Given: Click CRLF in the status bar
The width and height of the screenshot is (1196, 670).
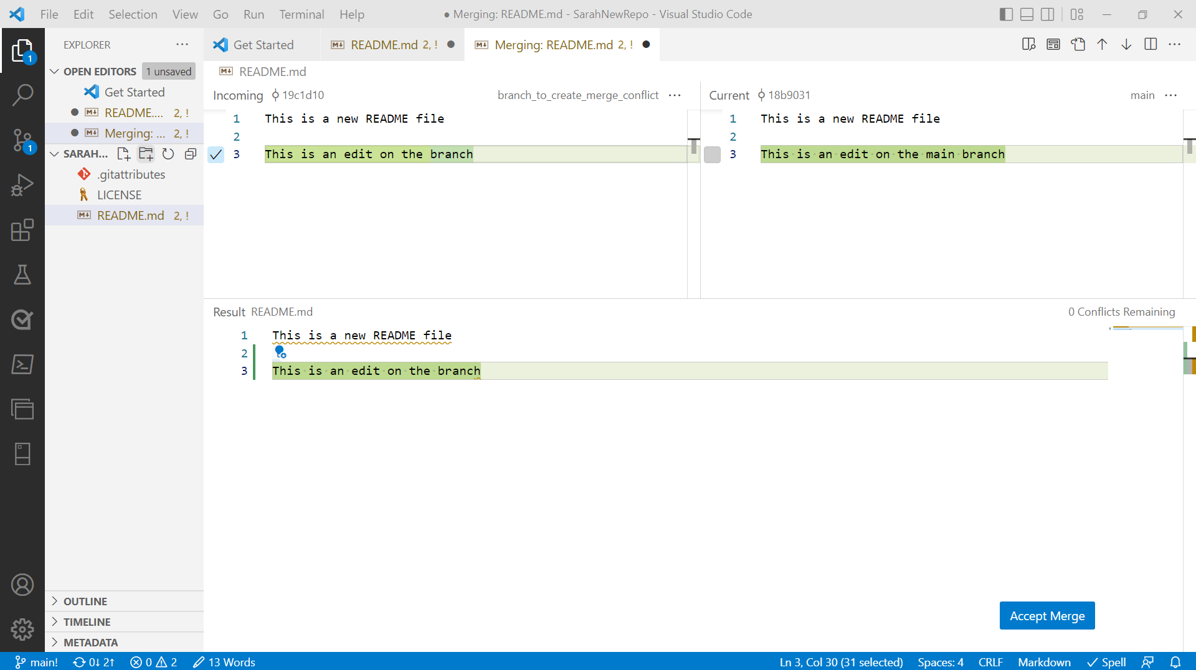Looking at the screenshot, I should pyautogui.click(x=990, y=662).
